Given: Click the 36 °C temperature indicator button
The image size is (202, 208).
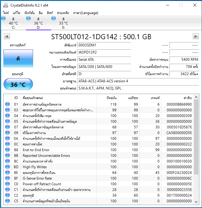Looking at the screenshot, I should [18, 84].
